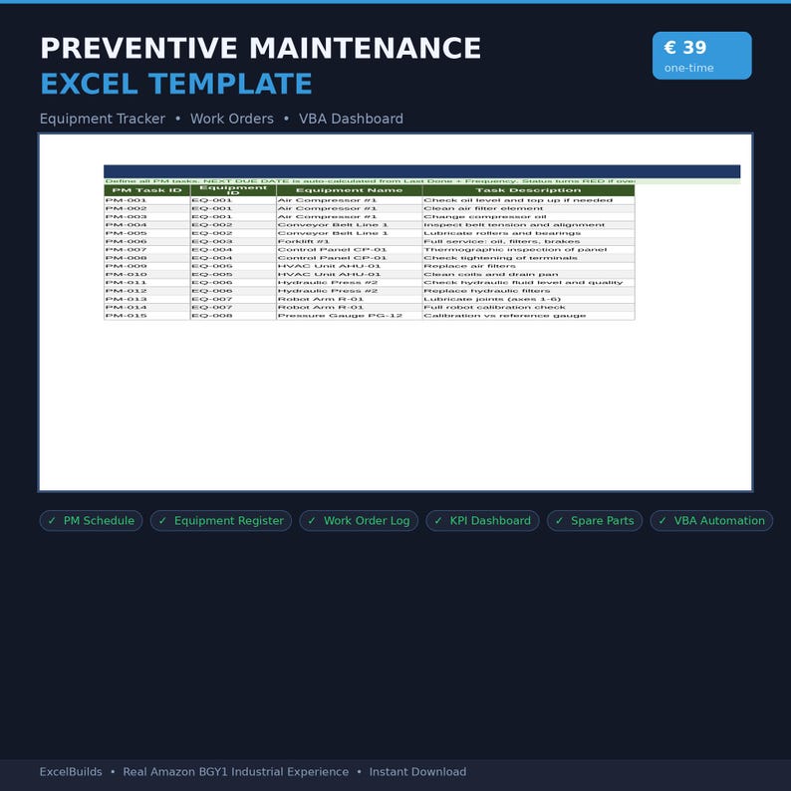Select the Spare Parts feature pill
The width and height of the screenshot is (791, 791).
[595, 521]
